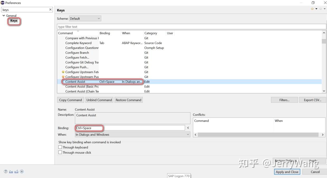Enable the Through keyboard checkbox
Viewport: 327px width, 178px height.
click(x=60, y=147)
